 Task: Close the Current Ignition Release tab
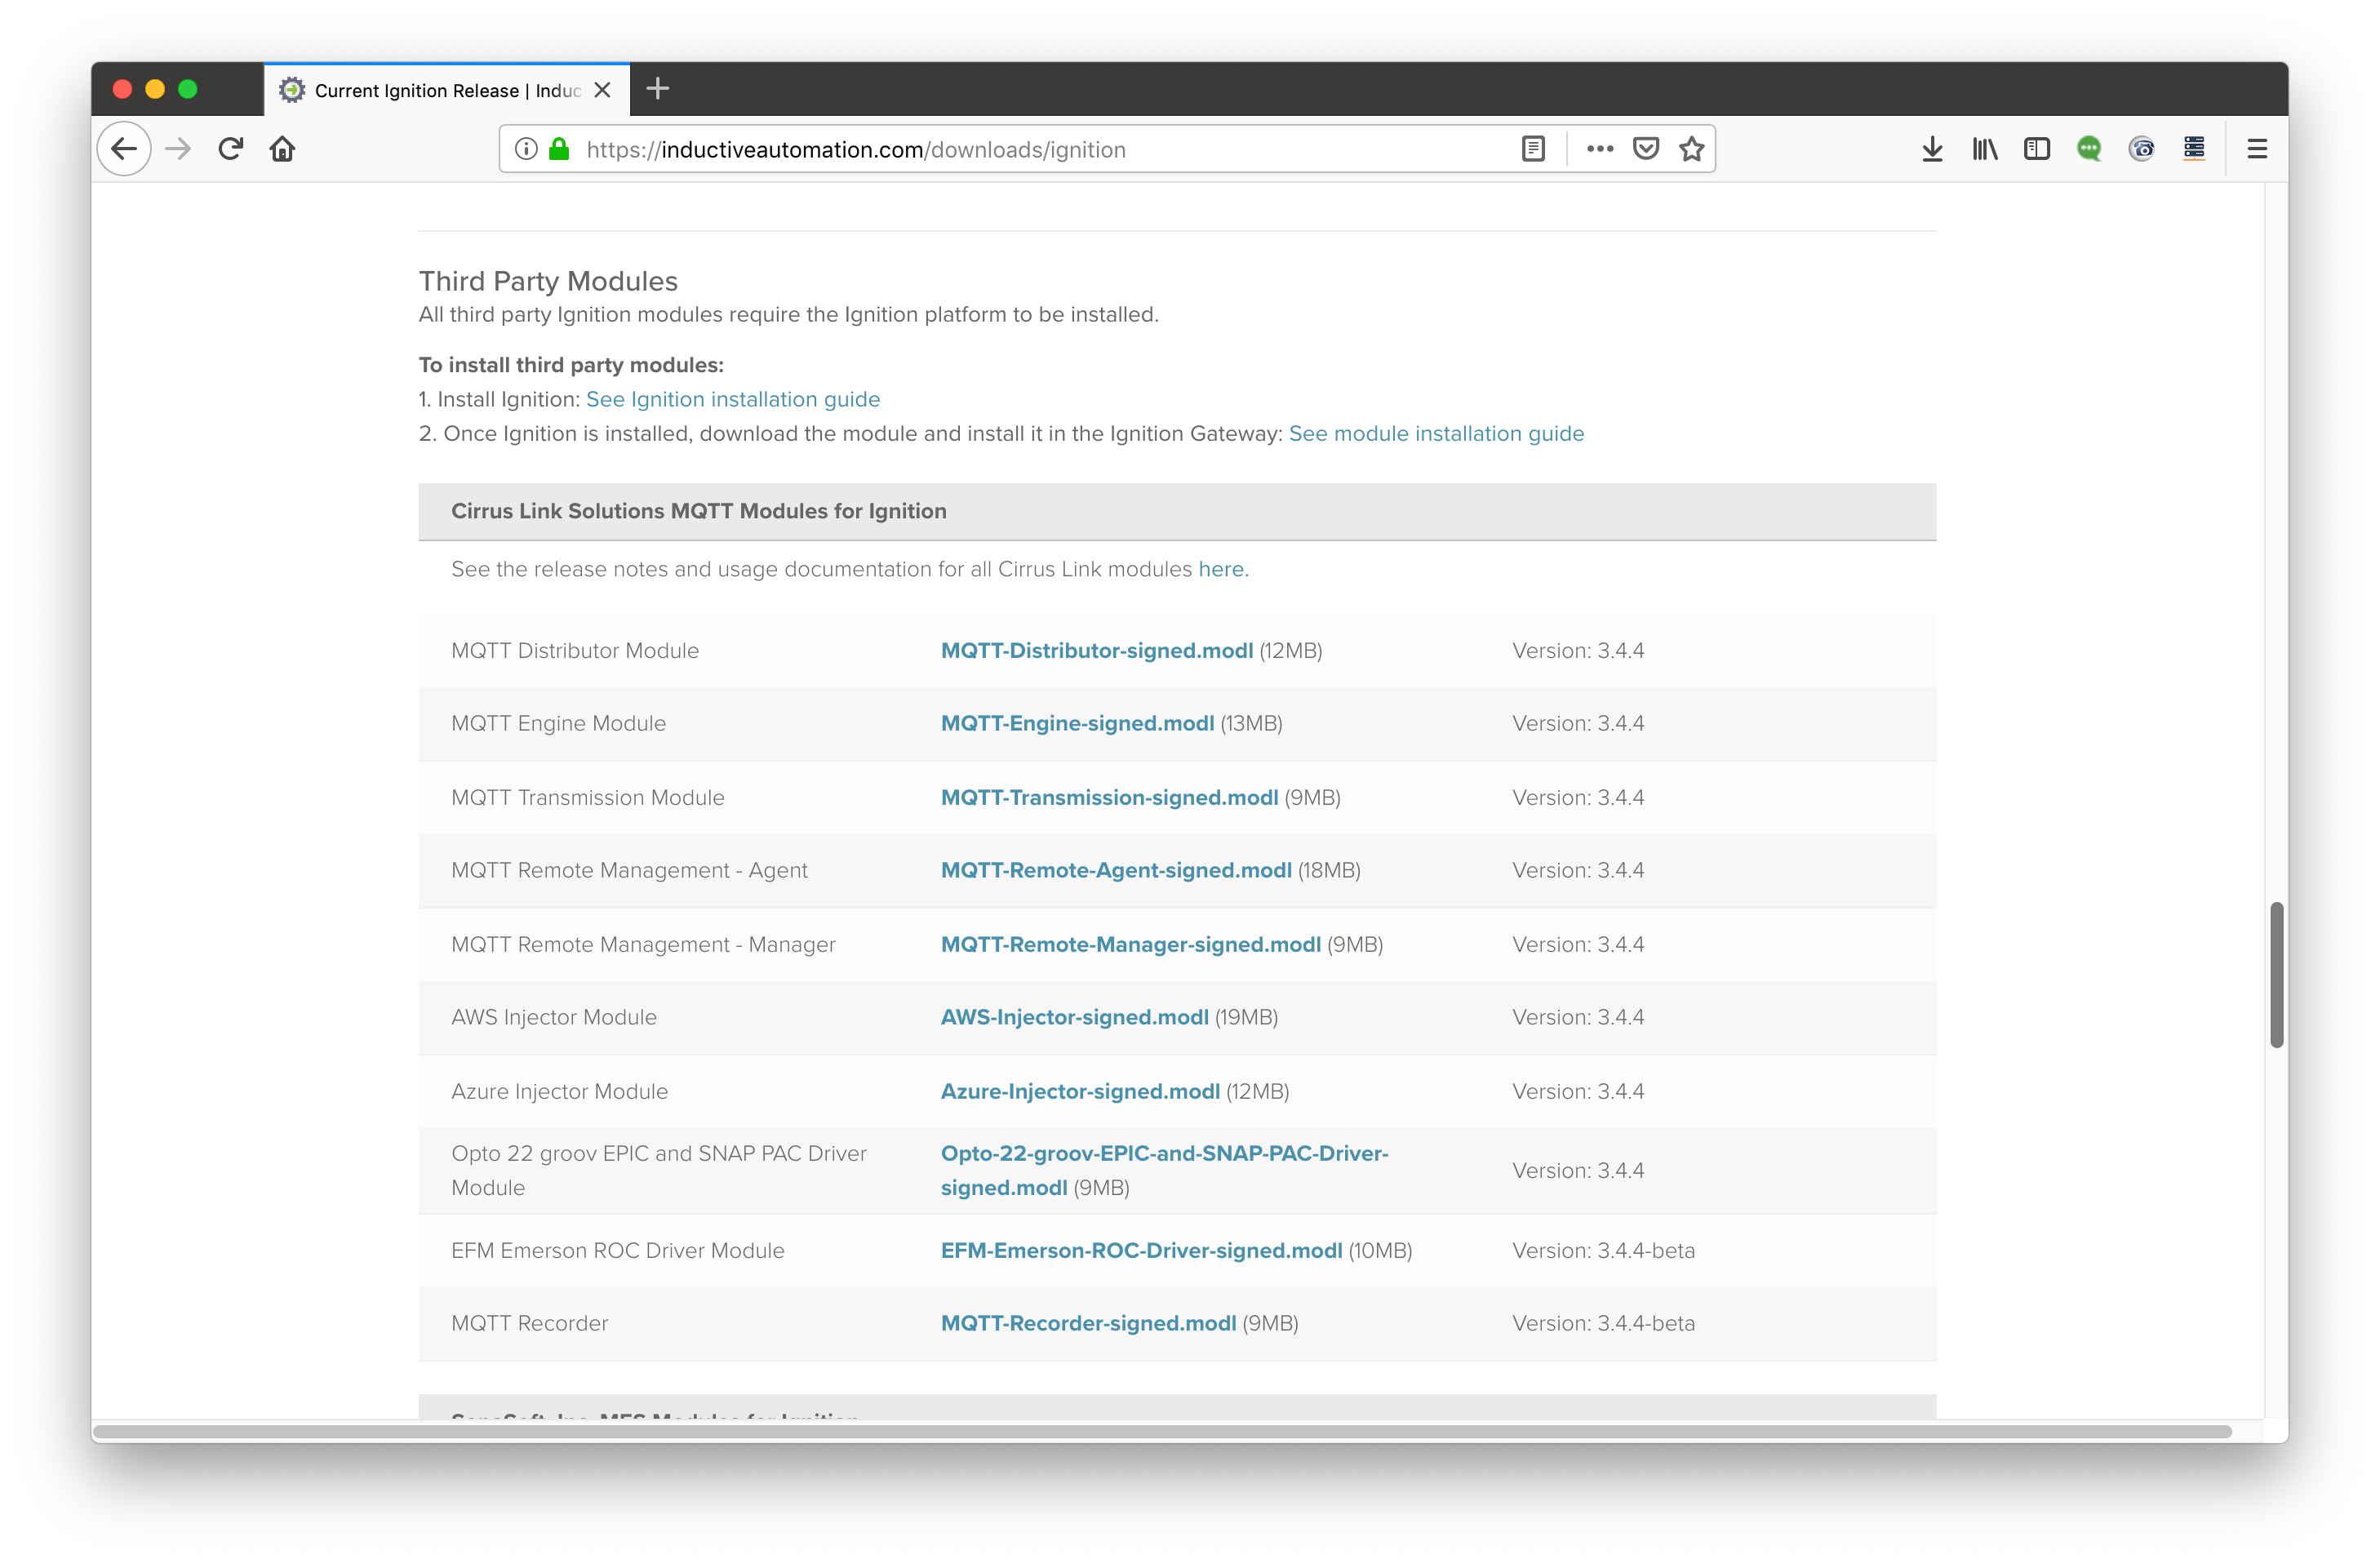coord(602,90)
